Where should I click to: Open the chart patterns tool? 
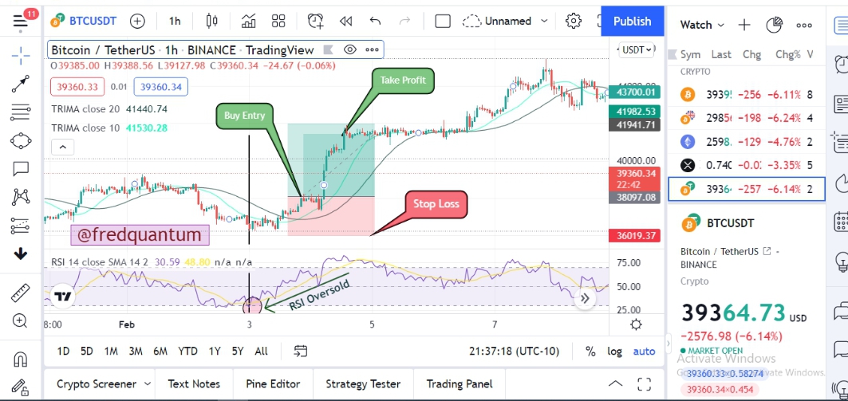point(21,197)
